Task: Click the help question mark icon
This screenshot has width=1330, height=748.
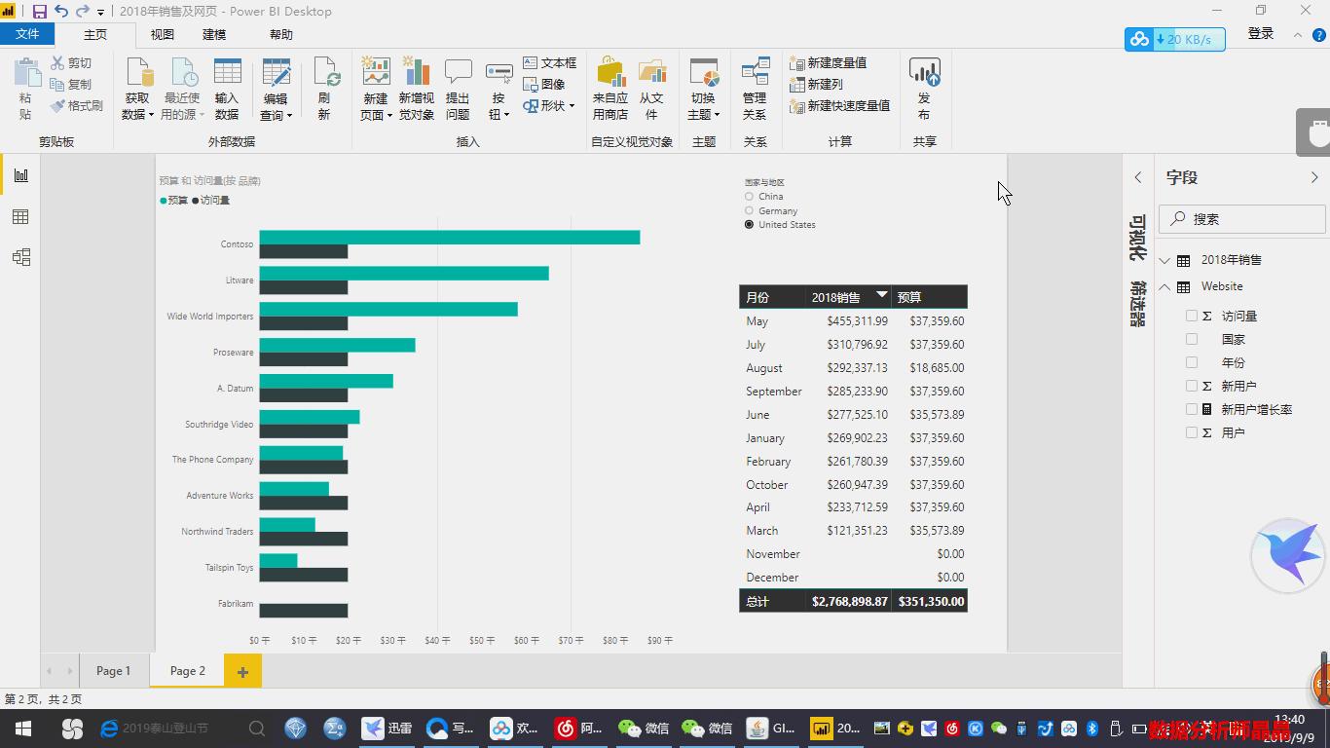Action: (1320, 35)
